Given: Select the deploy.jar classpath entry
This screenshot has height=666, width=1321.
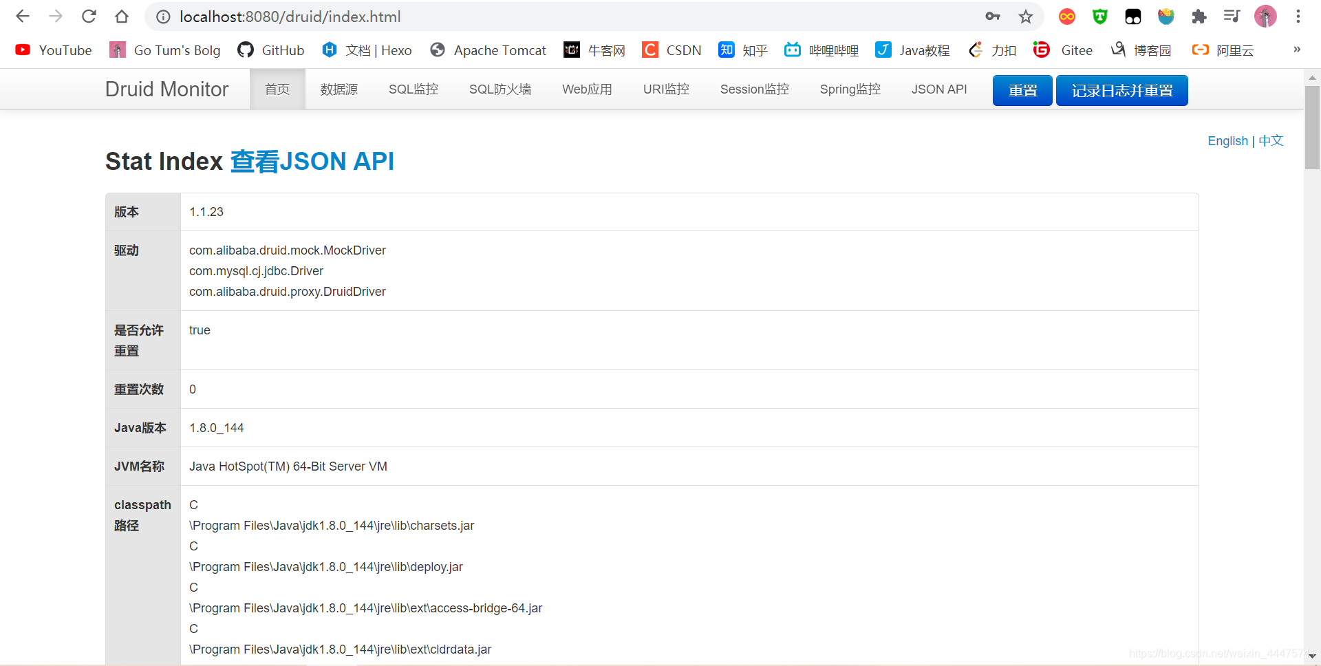Looking at the screenshot, I should [x=326, y=567].
